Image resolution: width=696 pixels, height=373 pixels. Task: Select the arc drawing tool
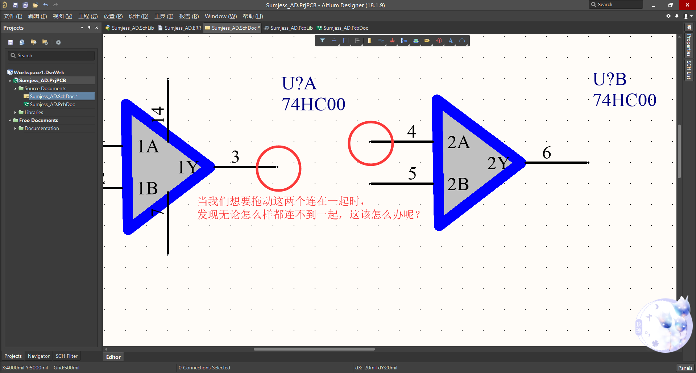click(x=463, y=41)
